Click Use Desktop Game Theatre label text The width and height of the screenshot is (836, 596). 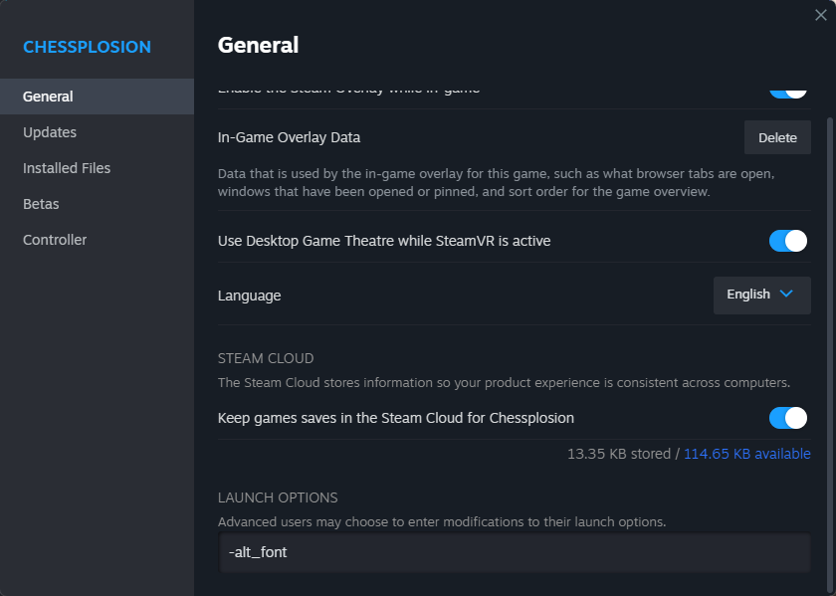coord(384,241)
